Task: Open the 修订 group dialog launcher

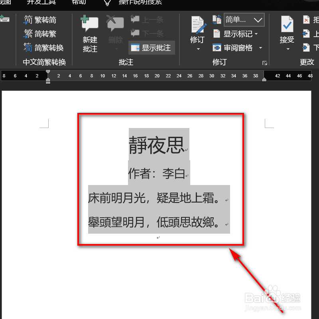Action: pos(265,63)
